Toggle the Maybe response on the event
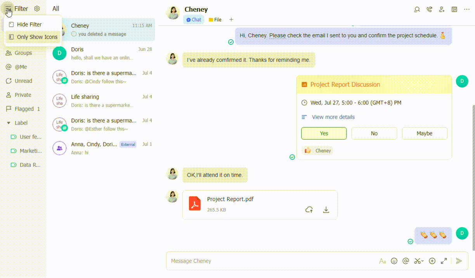The width and height of the screenshot is (475, 278). tap(424, 133)
